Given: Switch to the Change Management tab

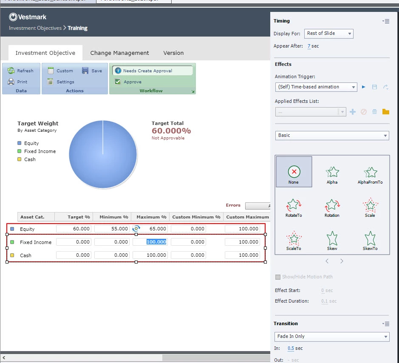Looking at the screenshot, I should (x=119, y=53).
